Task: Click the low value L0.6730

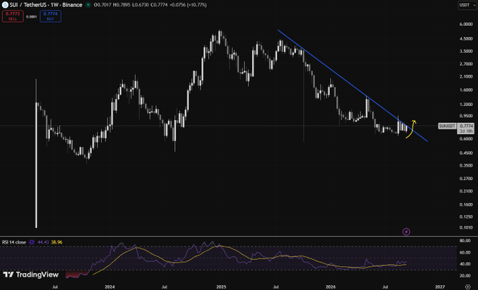Action: coord(140,5)
